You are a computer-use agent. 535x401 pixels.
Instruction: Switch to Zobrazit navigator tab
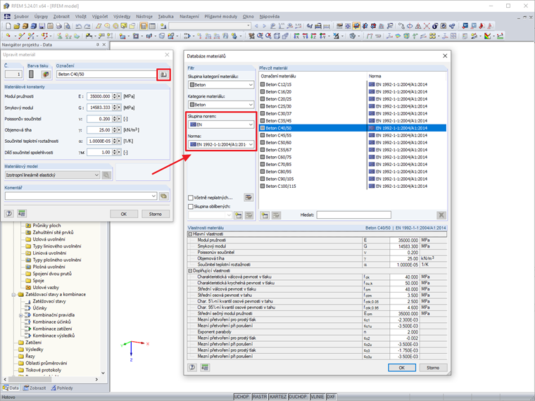(34, 388)
